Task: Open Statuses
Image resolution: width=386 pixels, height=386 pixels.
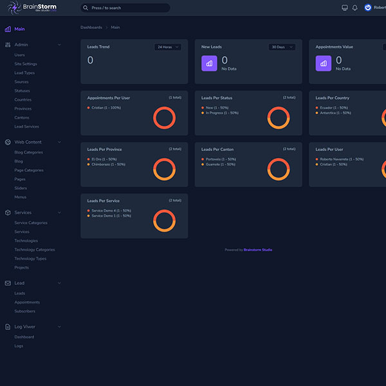Action: point(22,91)
